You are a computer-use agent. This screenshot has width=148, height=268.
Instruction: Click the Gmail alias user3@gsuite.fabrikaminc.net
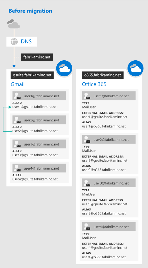pos(35,155)
